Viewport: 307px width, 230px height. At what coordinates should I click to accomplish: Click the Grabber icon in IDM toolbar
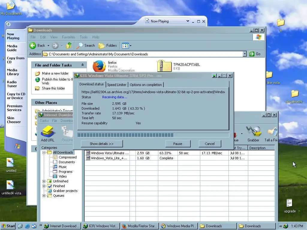pyautogui.click(x=254, y=131)
